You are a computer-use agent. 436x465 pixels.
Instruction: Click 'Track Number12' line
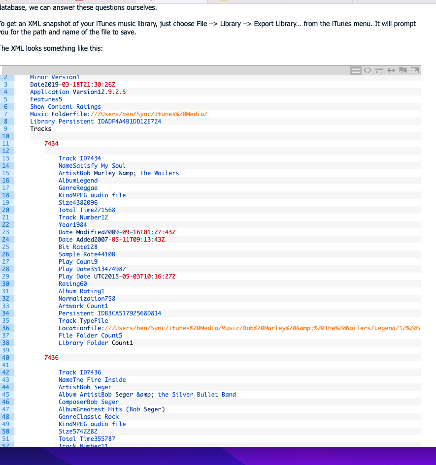coord(83,217)
